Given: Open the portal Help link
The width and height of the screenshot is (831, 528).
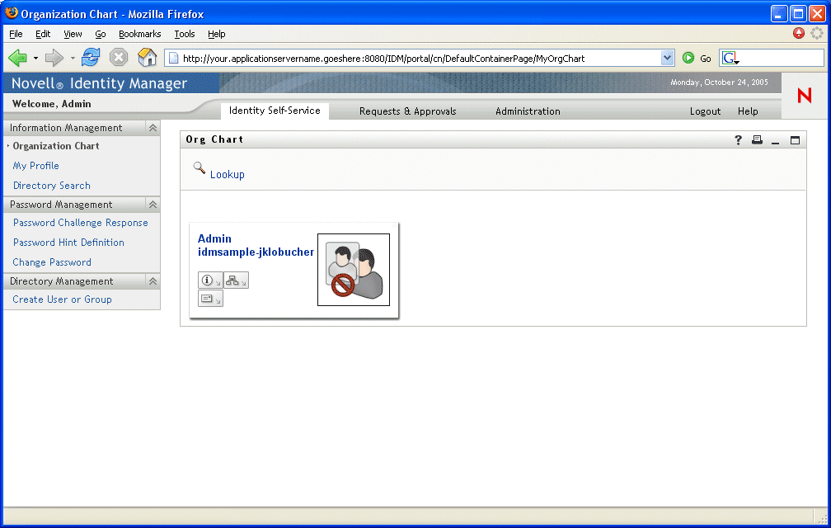Looking at the screenshot, I should tap(748, 111).
